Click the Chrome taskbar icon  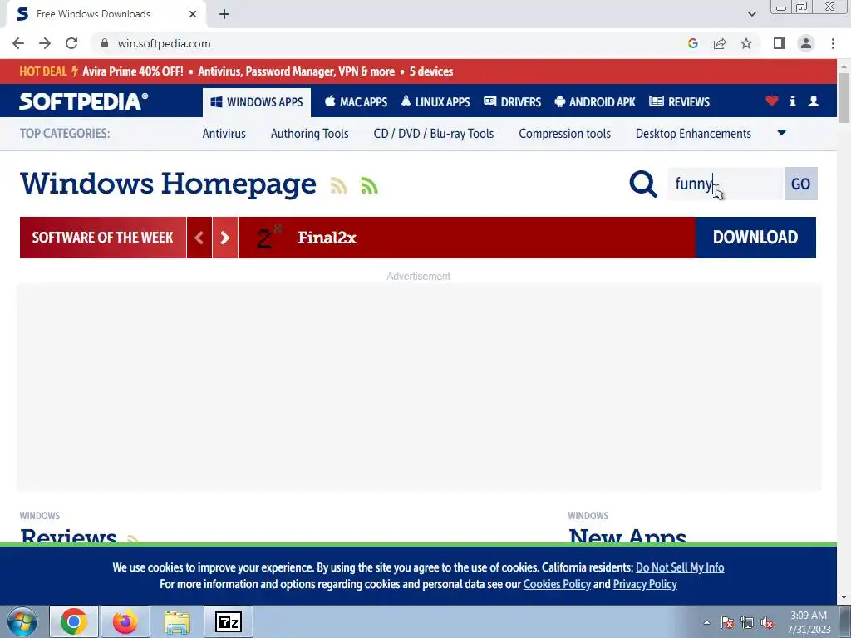[x=74, y=621]
